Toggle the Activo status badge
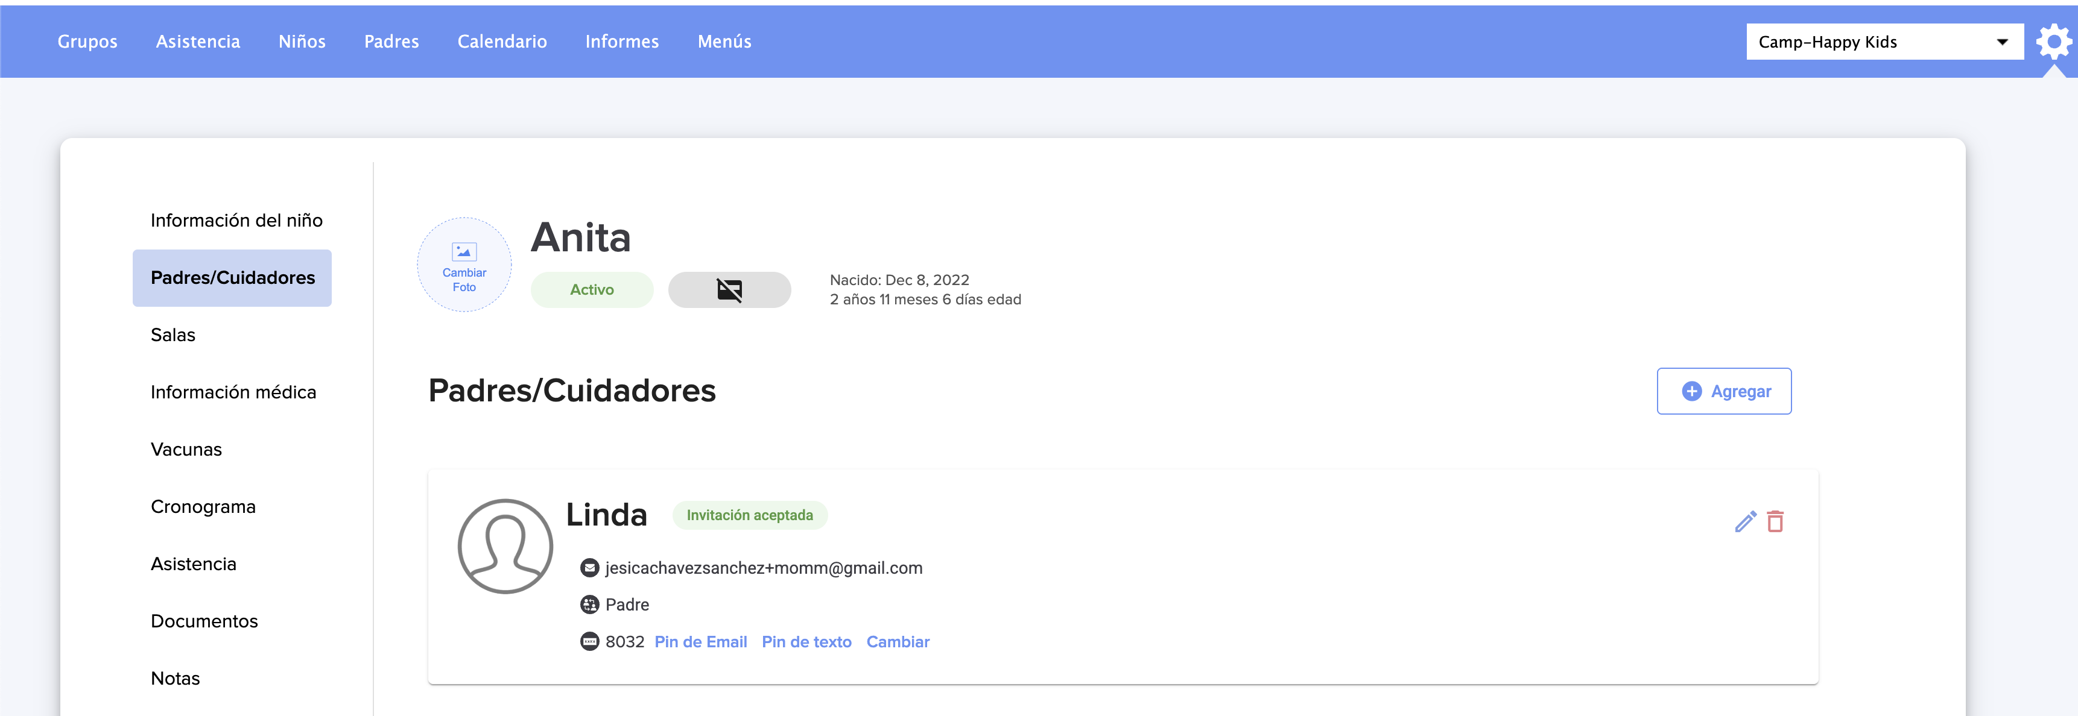 coord(591,289)
